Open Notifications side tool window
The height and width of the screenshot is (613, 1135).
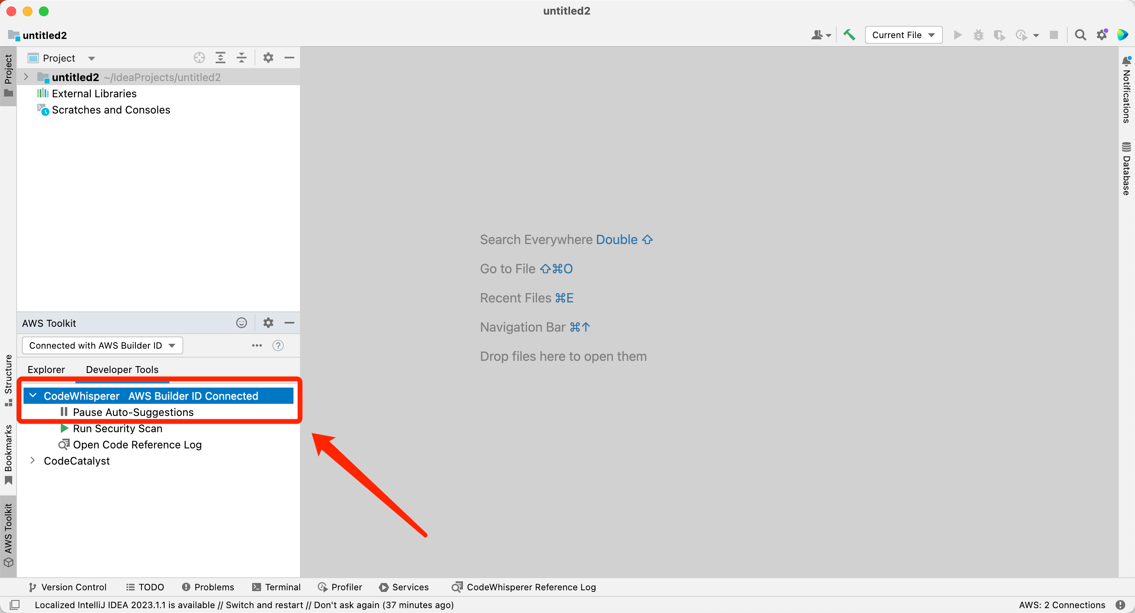1126,90
